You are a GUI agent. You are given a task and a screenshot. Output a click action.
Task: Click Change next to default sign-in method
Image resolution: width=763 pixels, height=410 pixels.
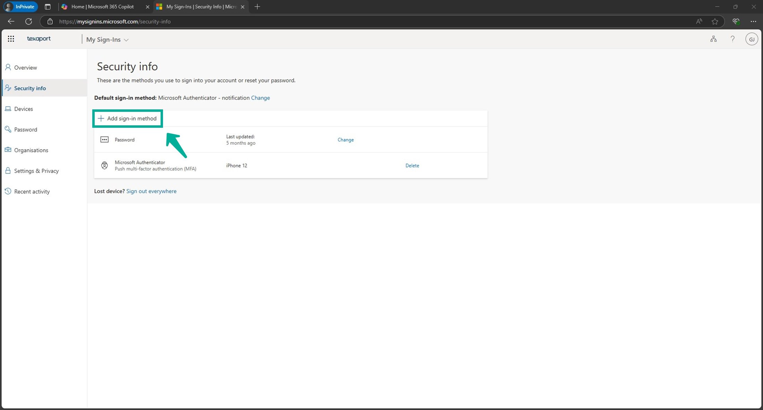(x=260, y=97)
